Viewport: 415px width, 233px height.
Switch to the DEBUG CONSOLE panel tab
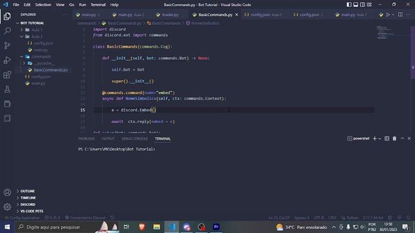[135, 139]
